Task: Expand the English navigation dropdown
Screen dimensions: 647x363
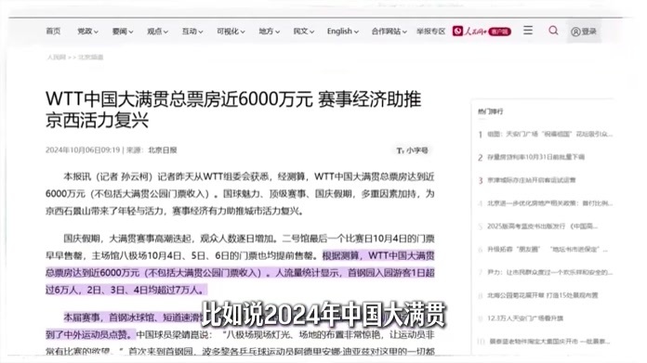Action: tap(342, 31)
